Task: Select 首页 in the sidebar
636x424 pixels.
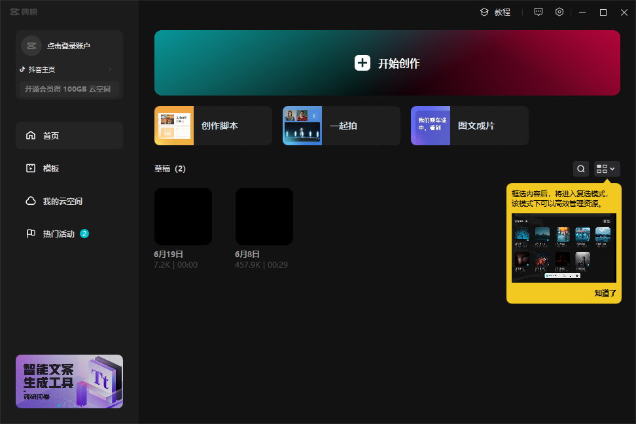Action: click(x=69, y=135)
